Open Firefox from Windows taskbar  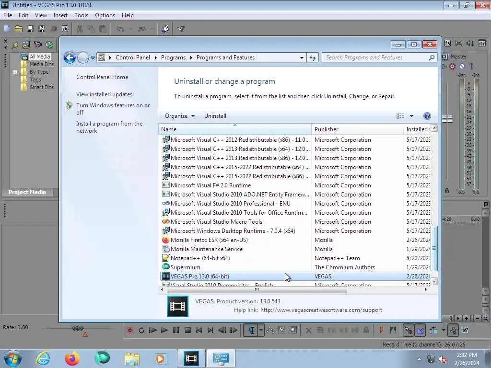point(72,358)
